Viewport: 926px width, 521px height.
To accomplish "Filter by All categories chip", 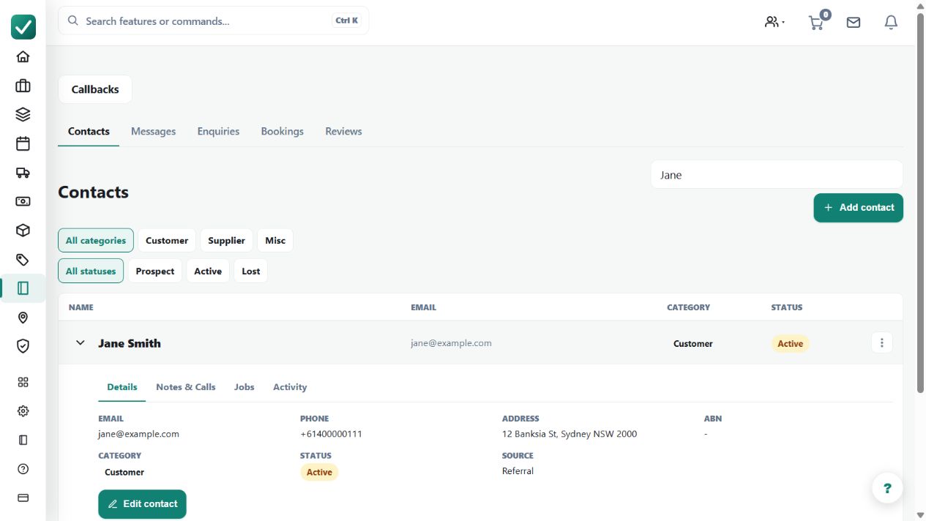I will 96,240.
